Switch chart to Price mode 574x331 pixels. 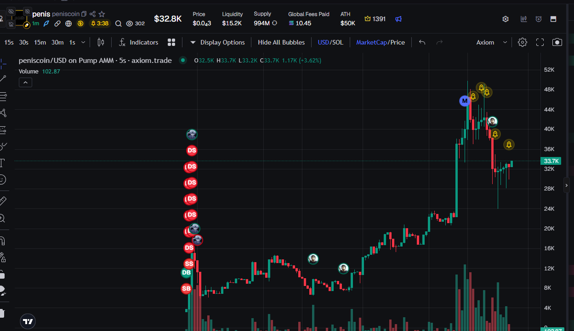(398, 42)
